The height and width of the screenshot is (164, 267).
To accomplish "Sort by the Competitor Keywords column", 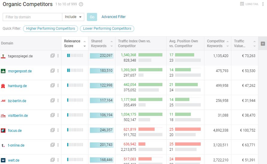I will click(x=218, y=44).
